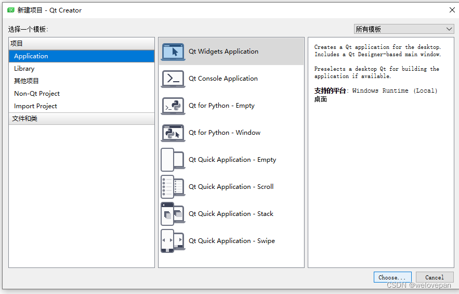Select Qt Quick Application - Swipe label
This screenshot has height=294, width=459.
232,241
